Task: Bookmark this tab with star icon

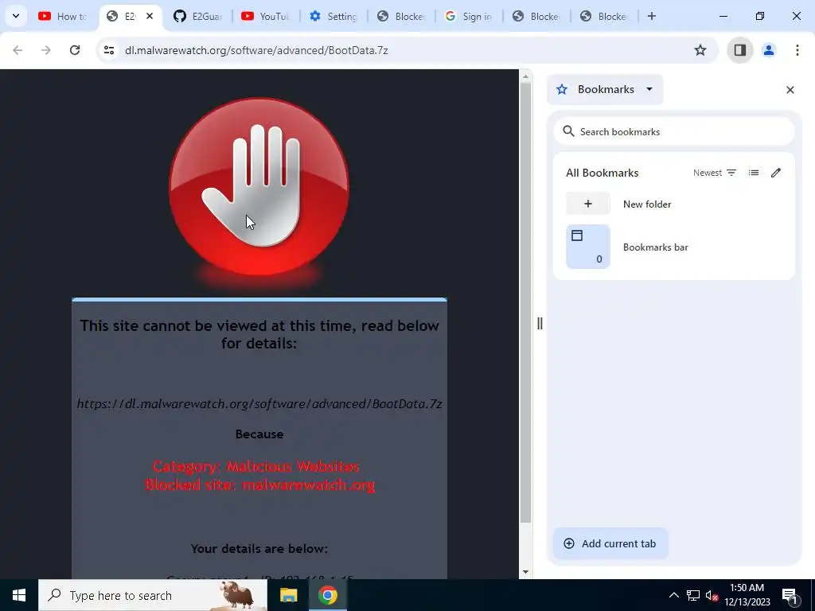Action: pyautogui.click(x=700, y=50)
